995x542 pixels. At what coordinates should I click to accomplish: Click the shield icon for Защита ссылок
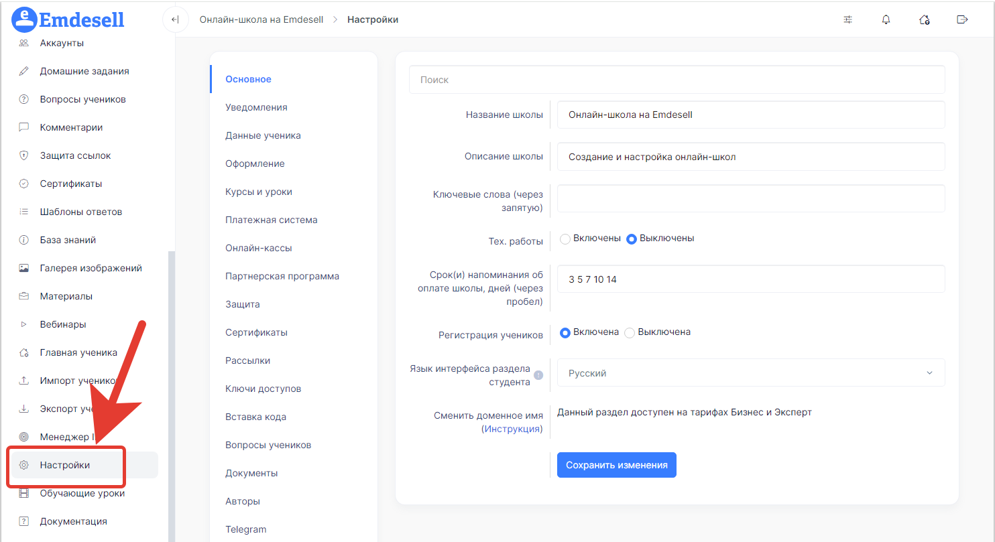coord(24,155)
